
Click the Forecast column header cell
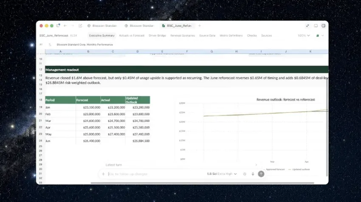pyautogui.click(x=88, y=100)
